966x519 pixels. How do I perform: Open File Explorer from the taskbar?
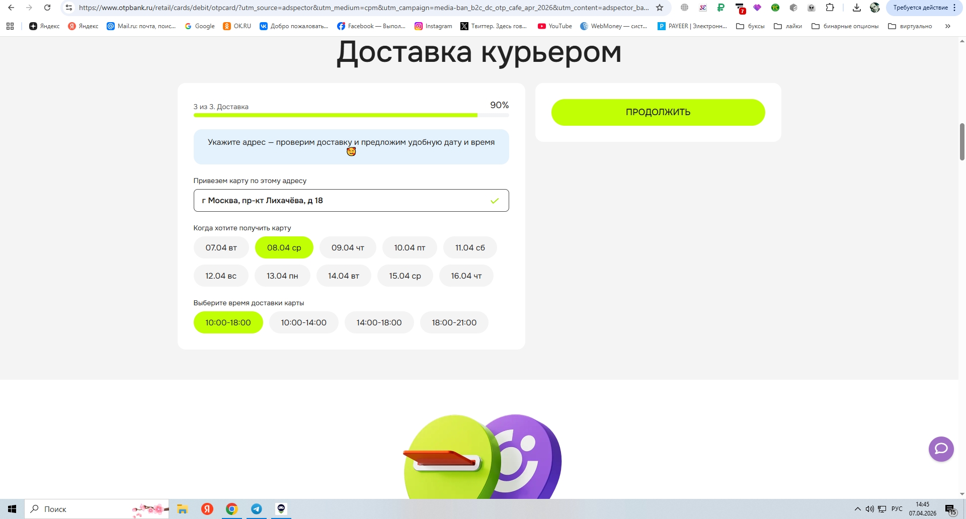(x=182, y=509)
